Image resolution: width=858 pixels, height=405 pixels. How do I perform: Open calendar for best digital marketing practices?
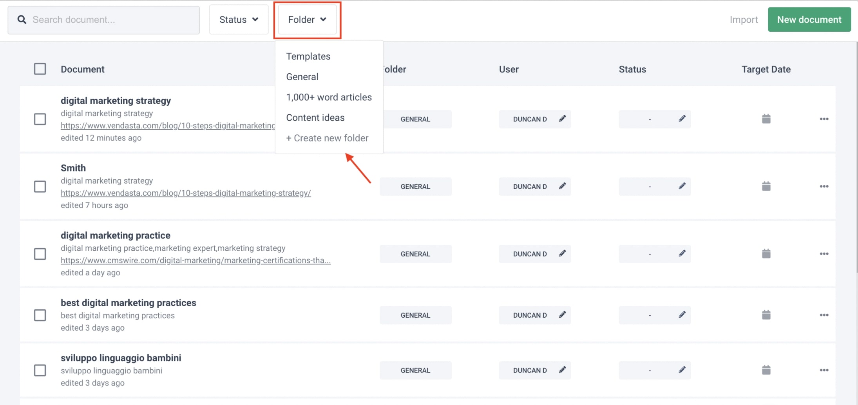(766, 315)
